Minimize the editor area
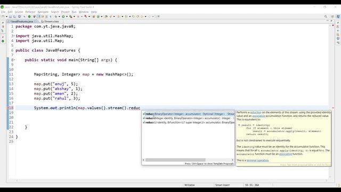341x192 pixels. 328,21
